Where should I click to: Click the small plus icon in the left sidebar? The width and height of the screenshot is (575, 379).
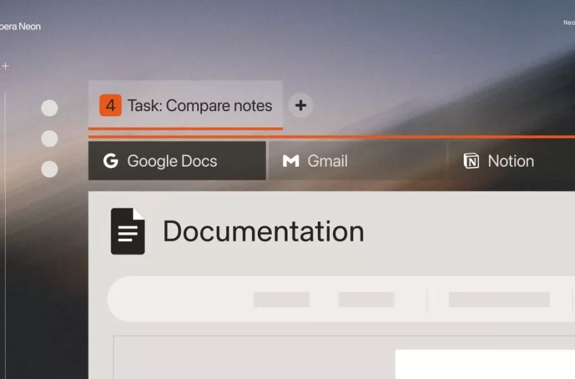[x=5, y=66]
